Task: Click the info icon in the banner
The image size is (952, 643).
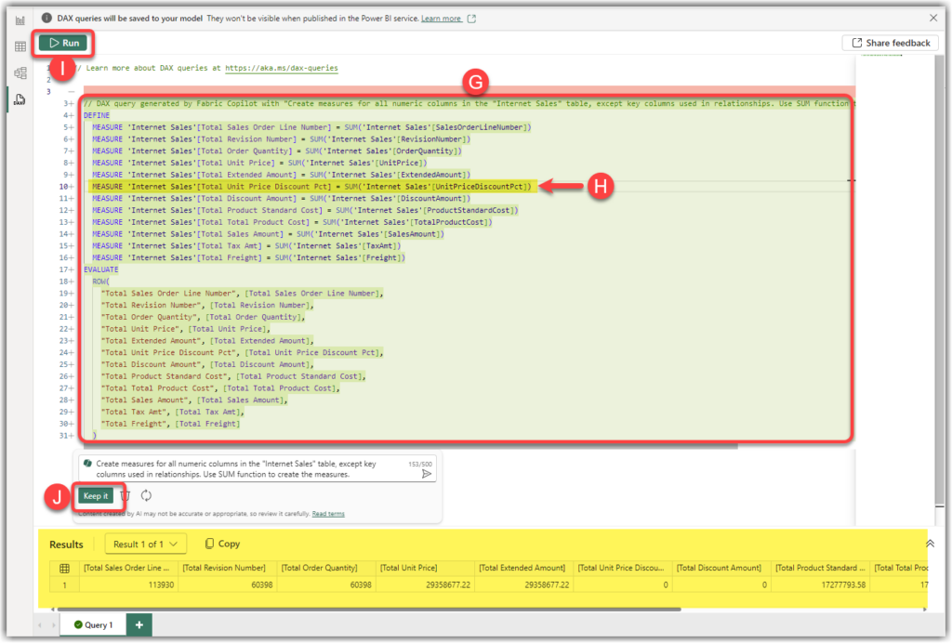Action: [x=46, y=19]
